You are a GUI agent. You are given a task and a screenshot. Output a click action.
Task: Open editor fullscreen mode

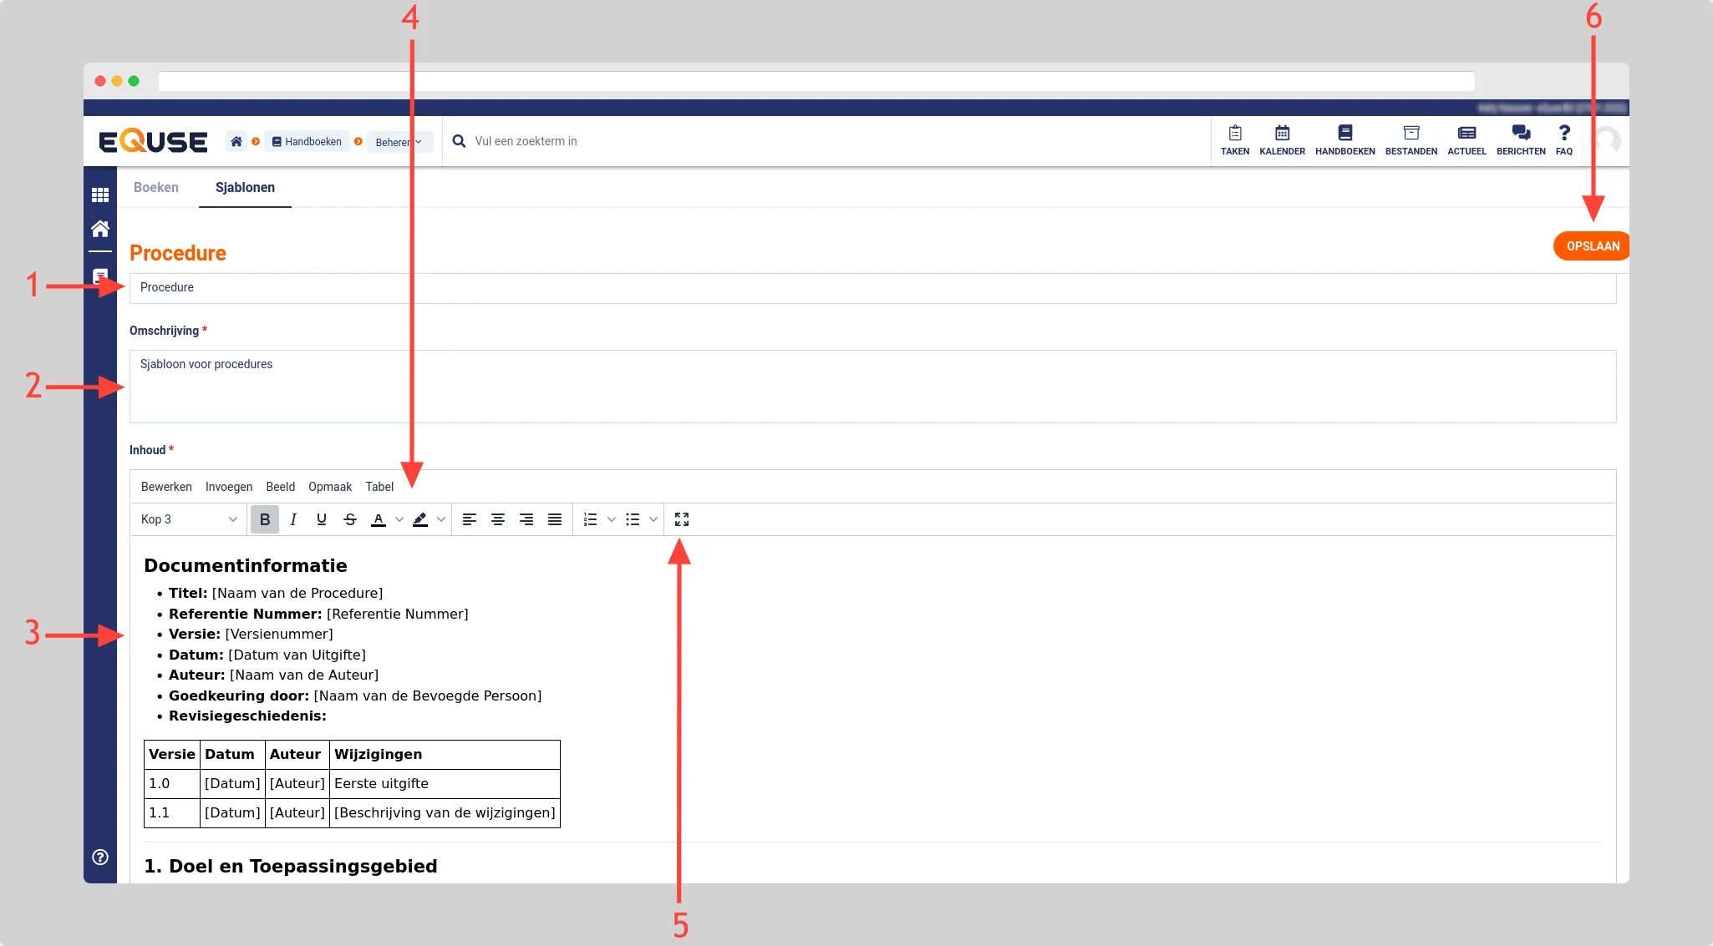click(682, 519)
